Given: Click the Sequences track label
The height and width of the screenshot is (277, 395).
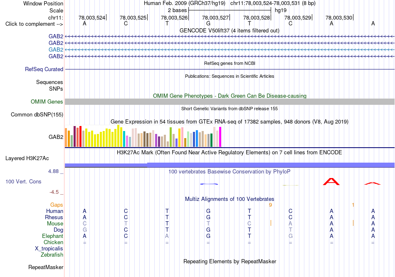Looking at the screenshot, I should tap(49, 82).
